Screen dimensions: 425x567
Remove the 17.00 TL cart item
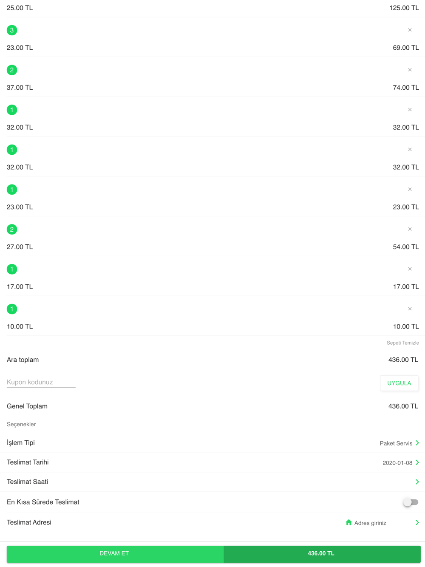410,269
